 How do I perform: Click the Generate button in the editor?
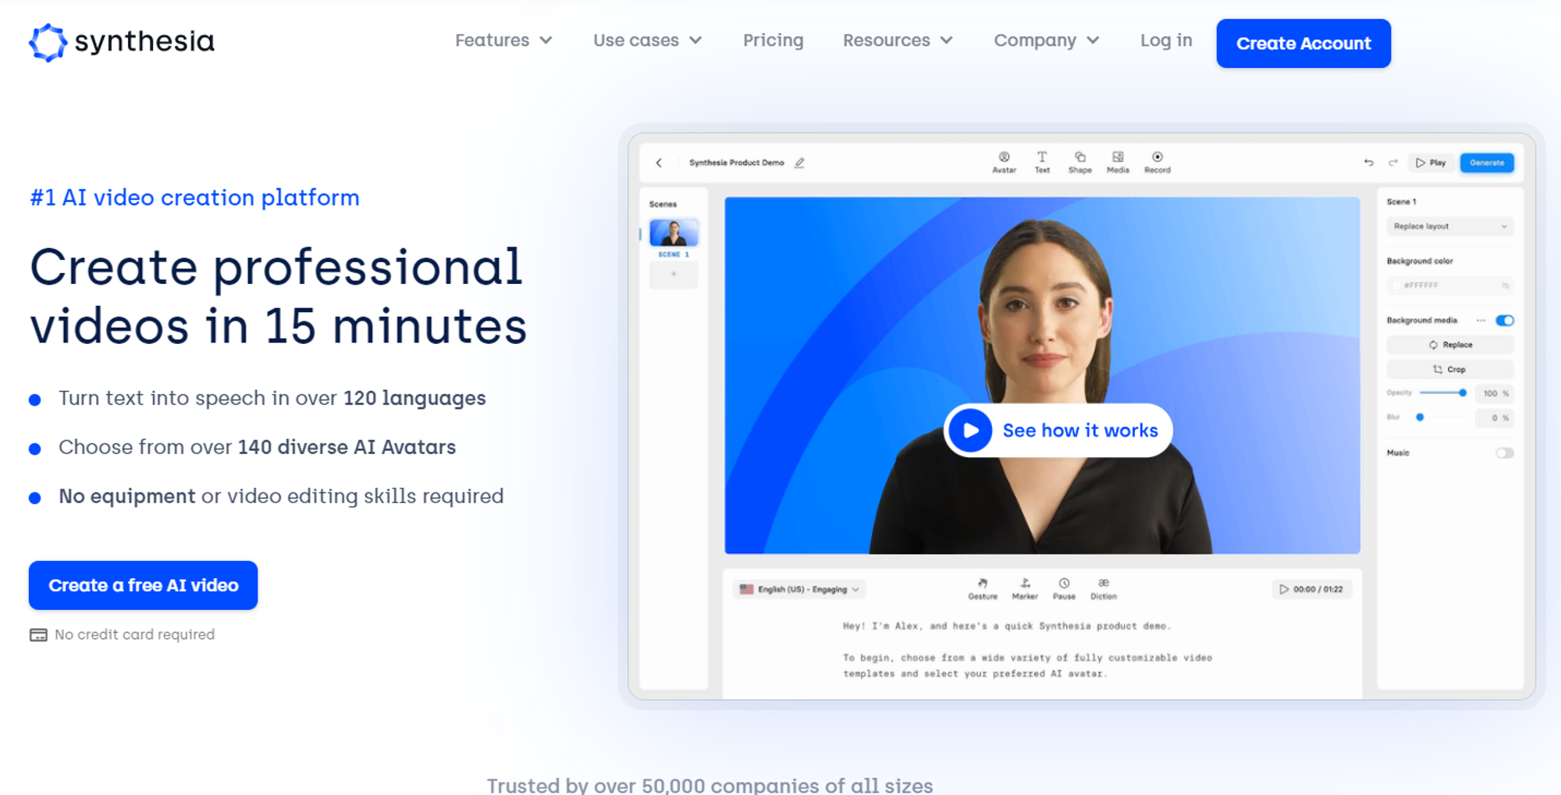click(1487, 163)
